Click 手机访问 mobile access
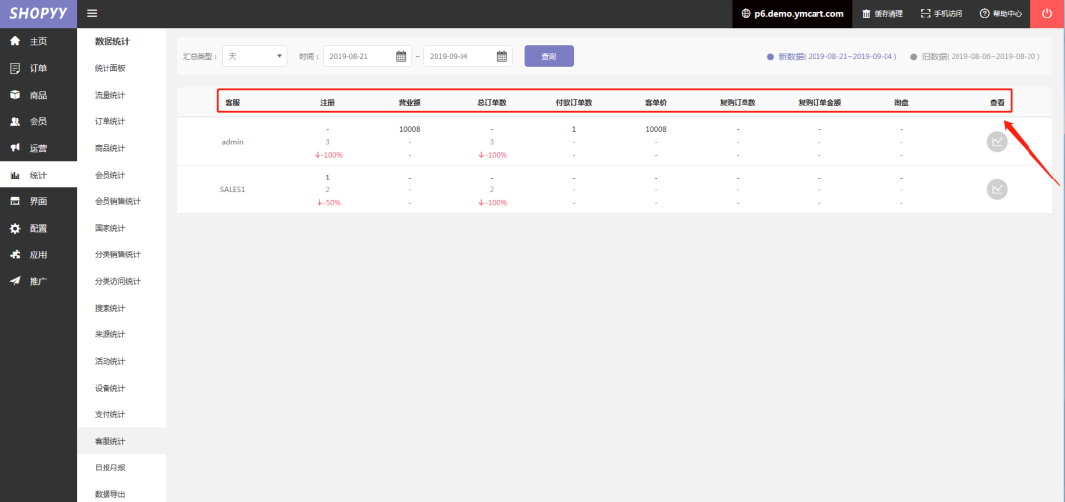Viewport: 1065px width, 502px height. (x=942, y=13)
